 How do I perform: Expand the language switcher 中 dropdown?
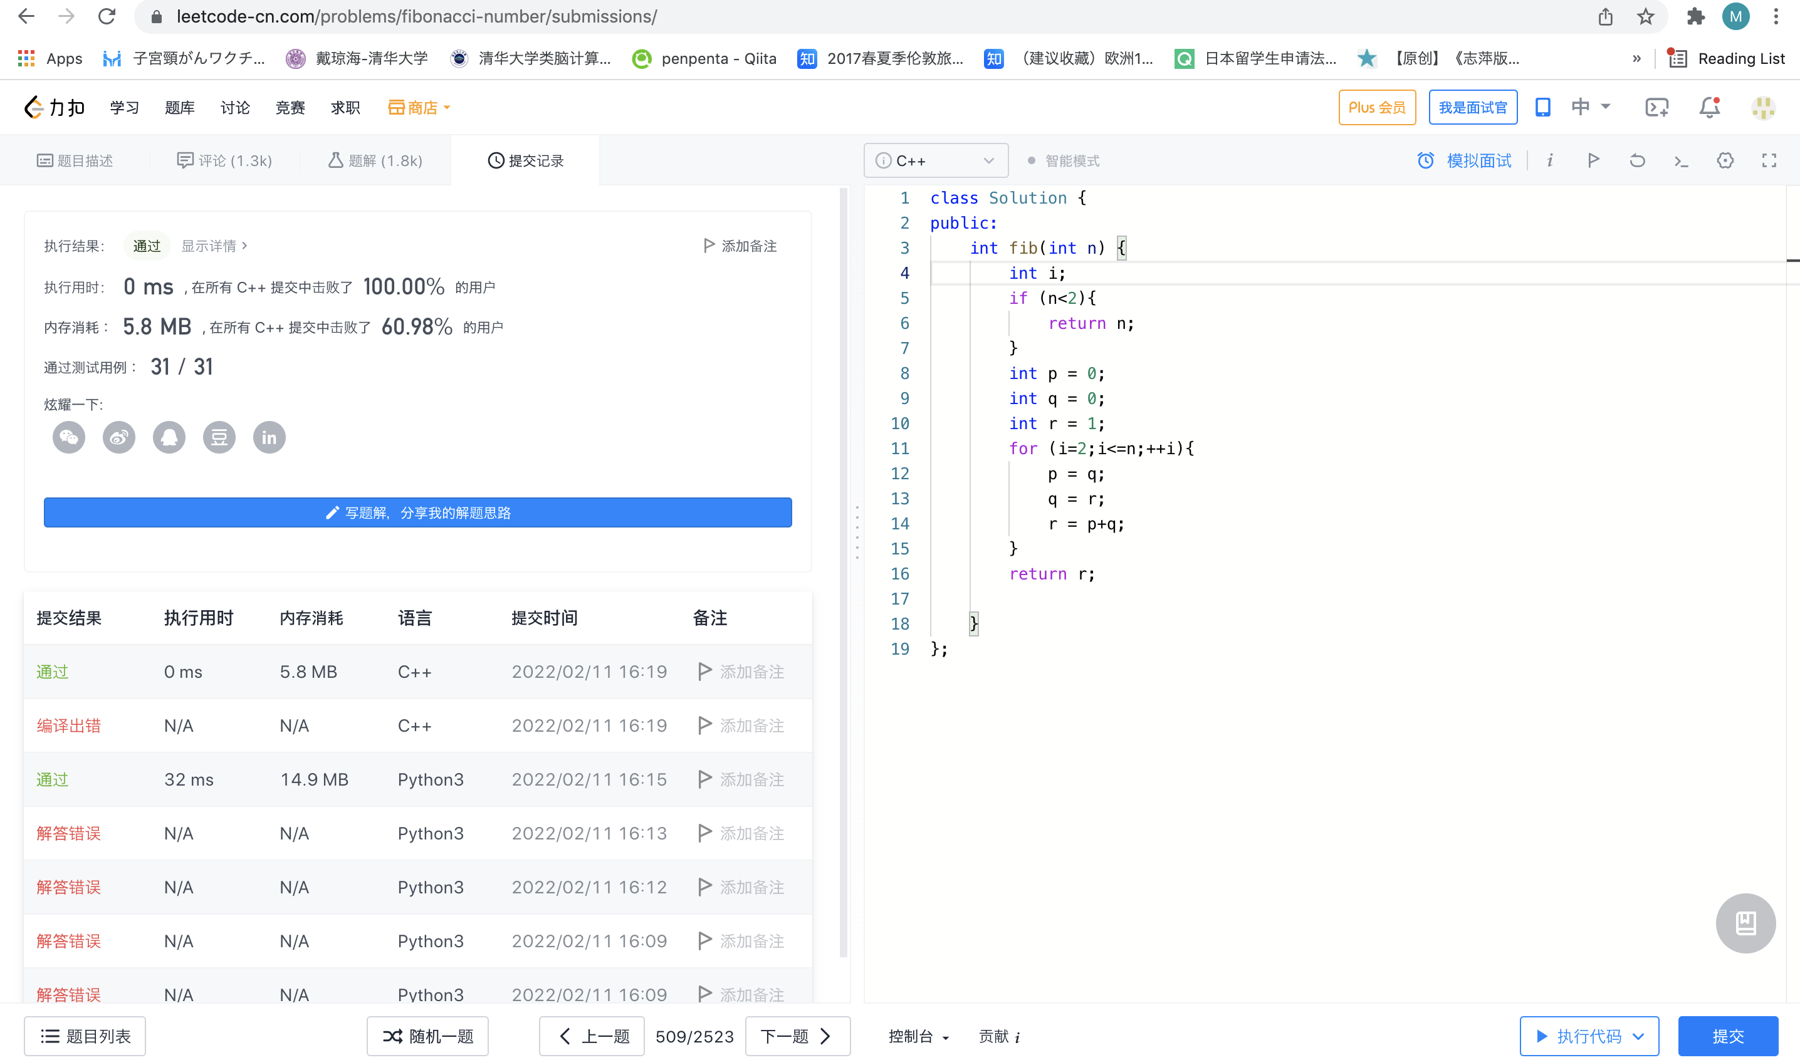click(1591, 107)
